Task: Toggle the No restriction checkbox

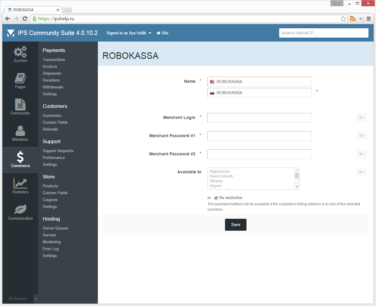Action: click(x=216, y=198)
